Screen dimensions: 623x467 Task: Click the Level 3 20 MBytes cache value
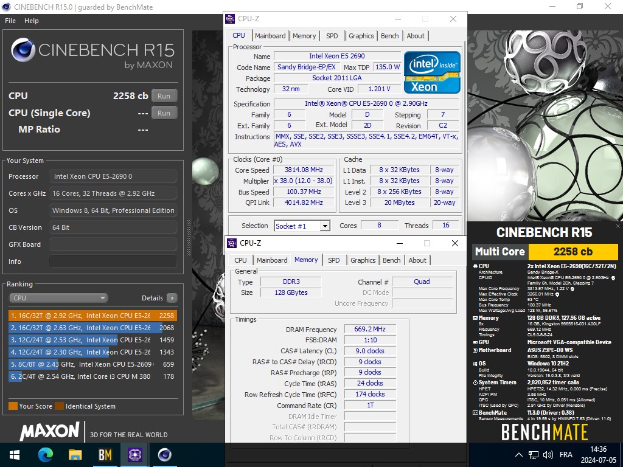coord(399,202)
